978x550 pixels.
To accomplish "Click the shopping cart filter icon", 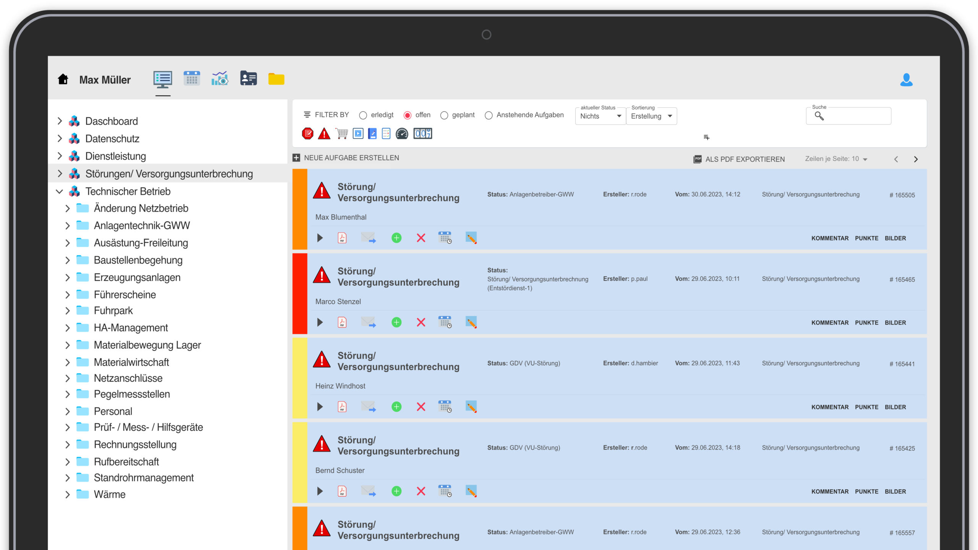I will [342, 134].
